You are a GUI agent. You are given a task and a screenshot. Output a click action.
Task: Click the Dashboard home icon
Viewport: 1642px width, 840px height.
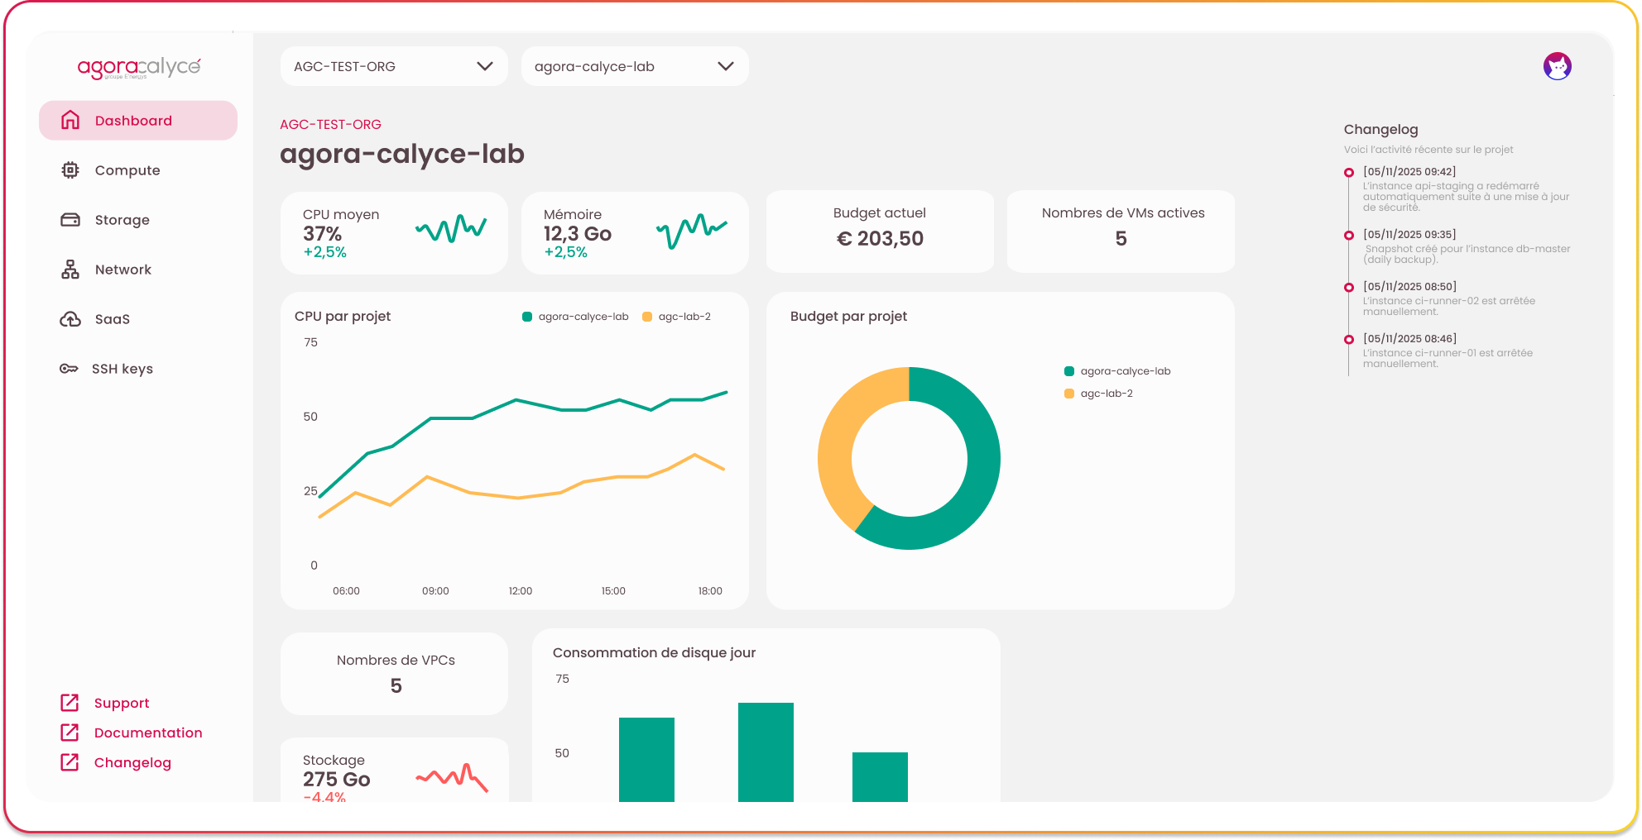click(70, 121)
